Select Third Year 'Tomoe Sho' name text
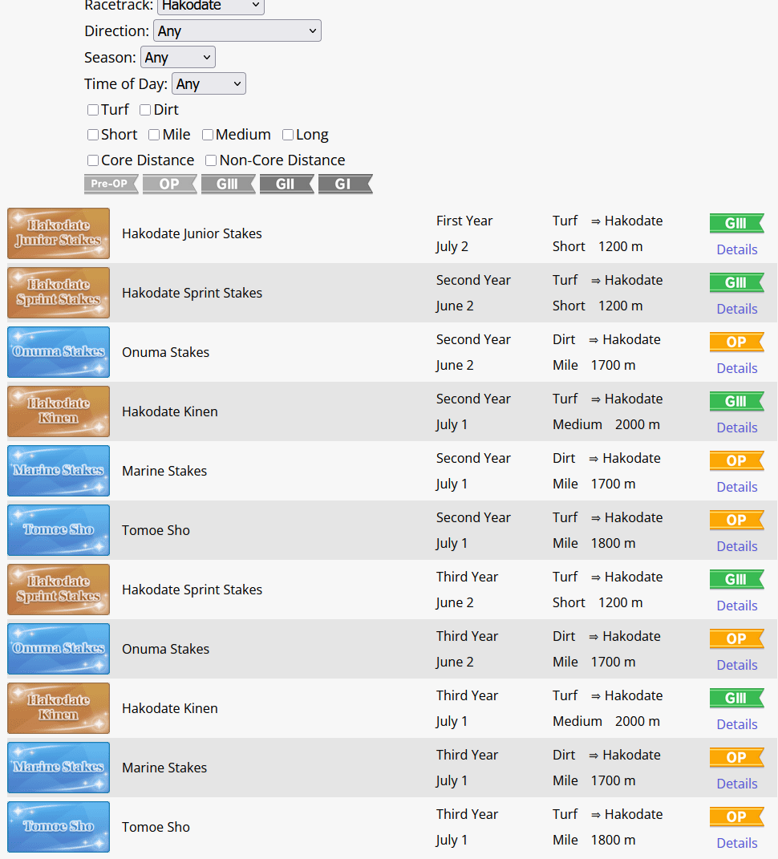This screenshot has height=859, width=778. coord(156,827)
